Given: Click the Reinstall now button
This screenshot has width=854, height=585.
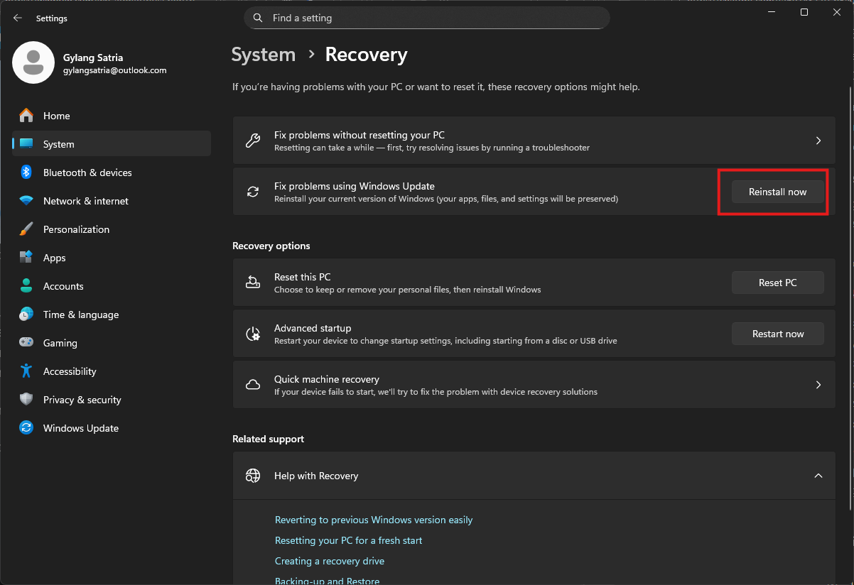Looking at the screenshot, I should (x=777, y=192).
